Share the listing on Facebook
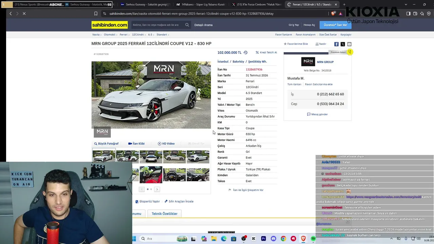The height and width of the screenshot is (244, 434). pos(336,44)
